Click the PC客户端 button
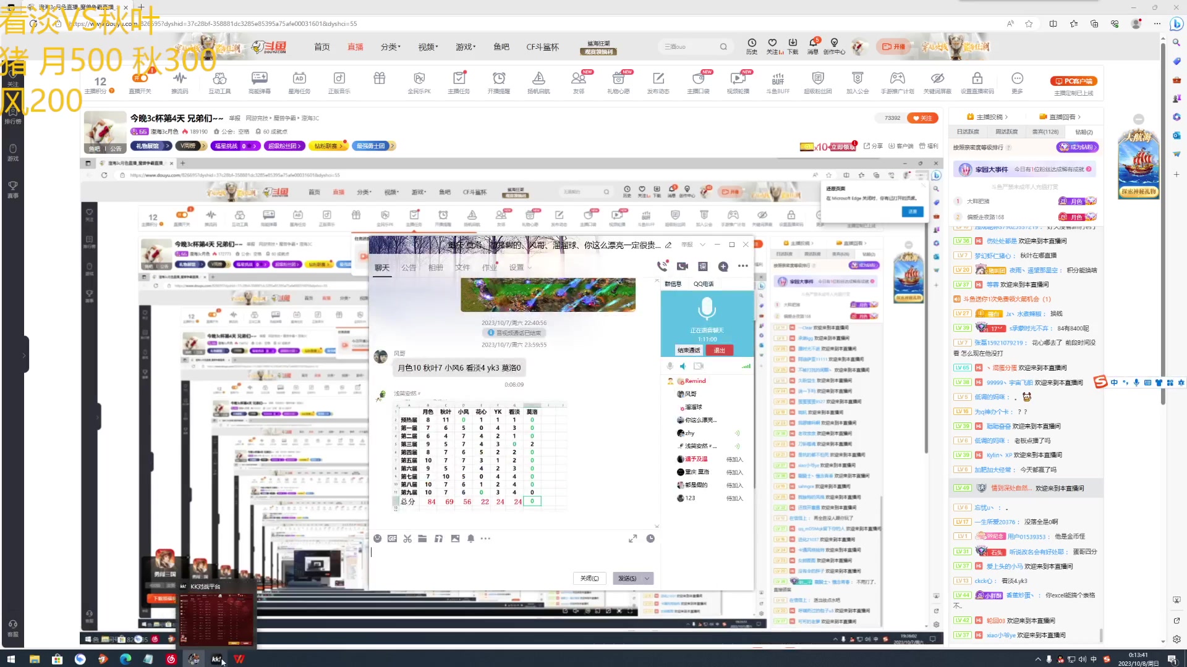1187x667 pixels. pos(1073,81)
